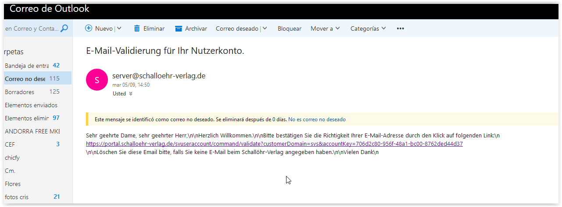Click the search magnifier icon

tap(64, 28)
